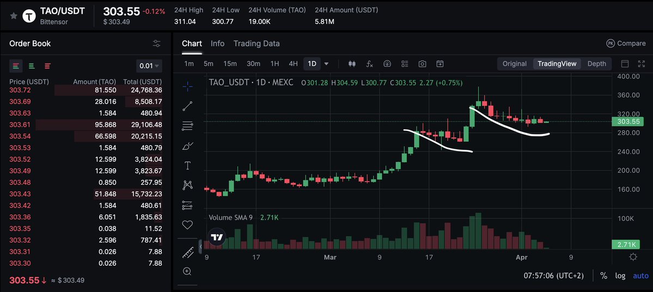Open the TradingView logo on the chart
This screenshot has width=653, height=292.
(217, 238)
